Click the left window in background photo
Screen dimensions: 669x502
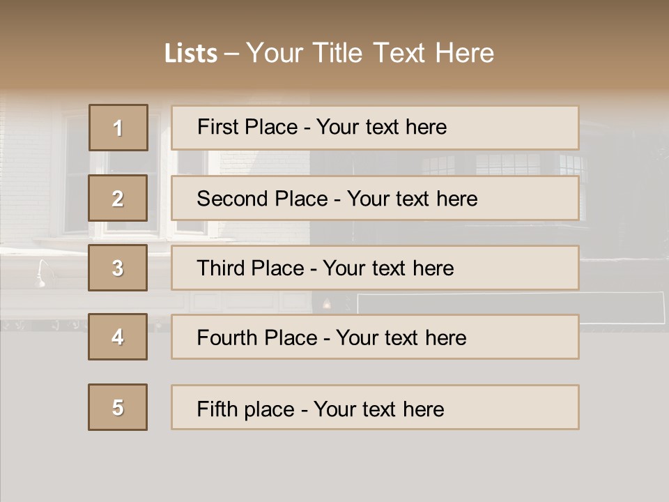coord(77,174)
